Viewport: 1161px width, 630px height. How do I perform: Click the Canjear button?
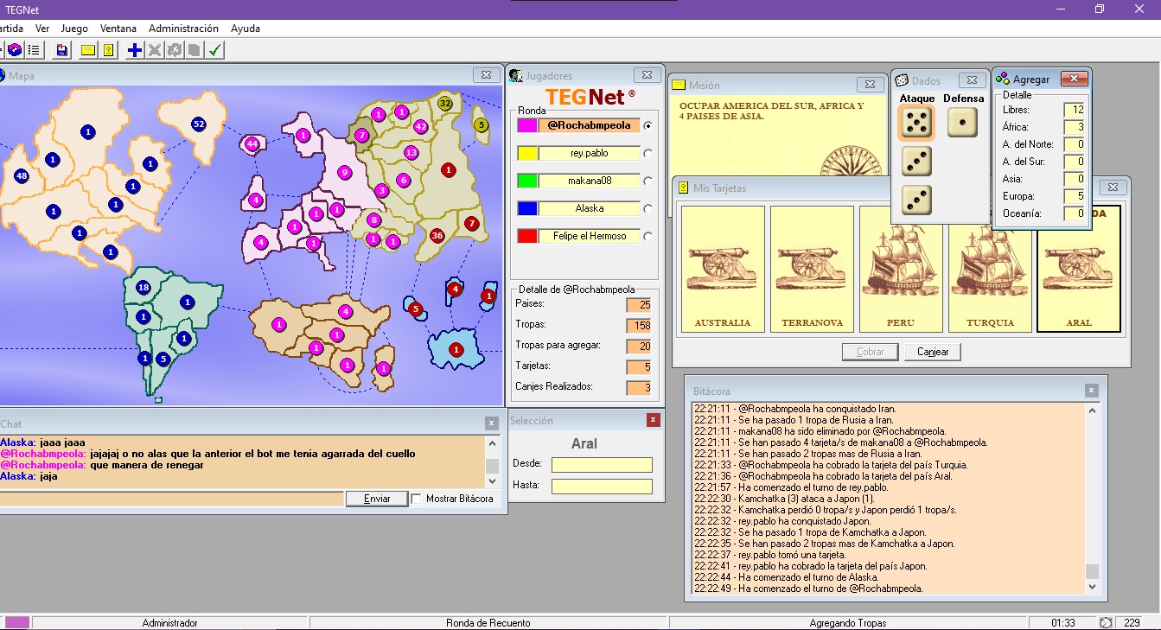tap(933, 352)
